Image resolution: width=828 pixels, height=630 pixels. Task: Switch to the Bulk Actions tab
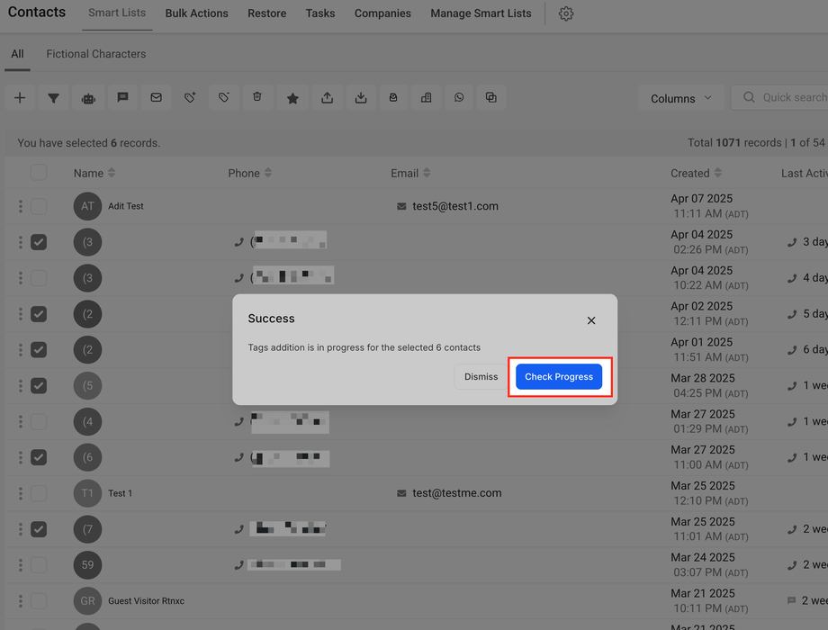click(196, 13)
